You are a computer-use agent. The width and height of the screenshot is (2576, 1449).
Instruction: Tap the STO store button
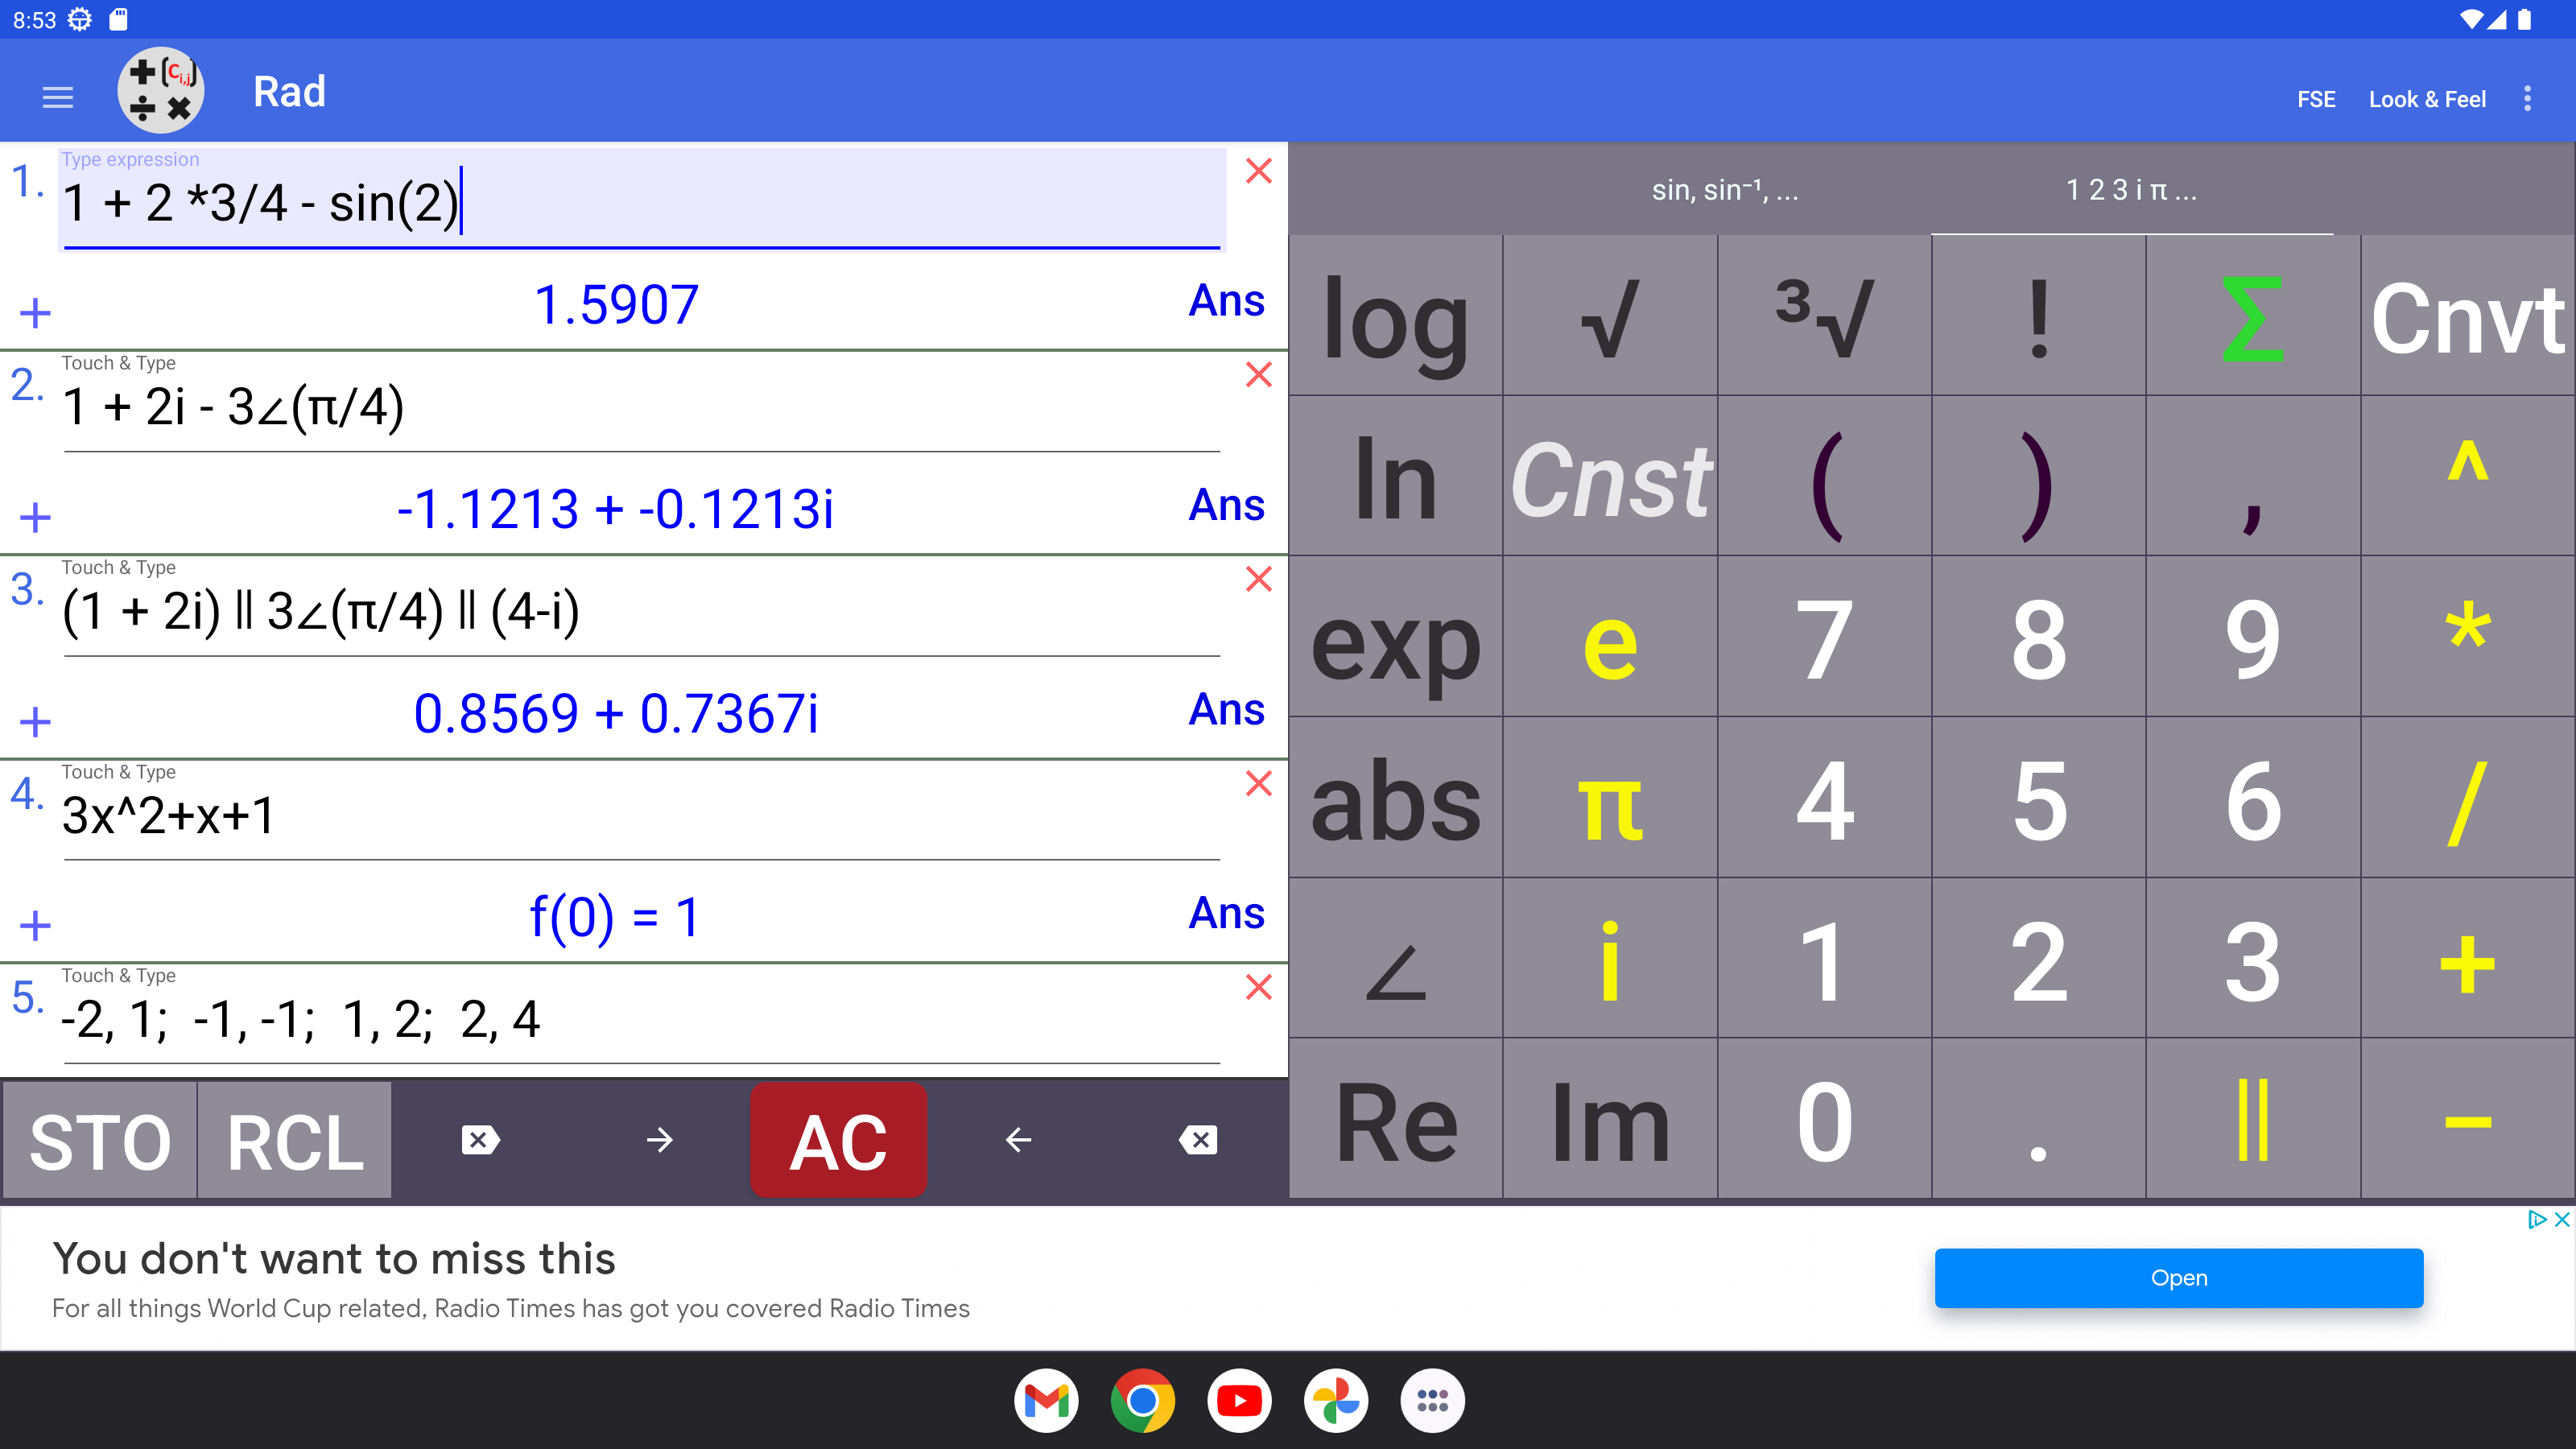click(100, 1140)
